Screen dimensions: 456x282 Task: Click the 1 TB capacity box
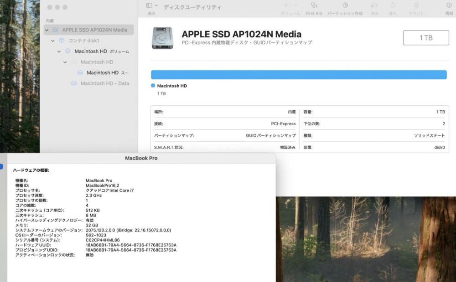[426, 38]
